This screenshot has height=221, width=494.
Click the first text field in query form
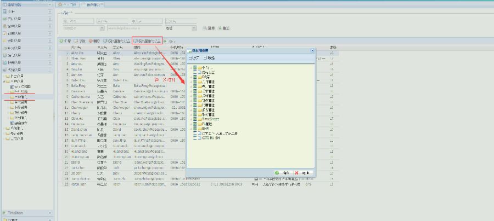click(78, 21)
